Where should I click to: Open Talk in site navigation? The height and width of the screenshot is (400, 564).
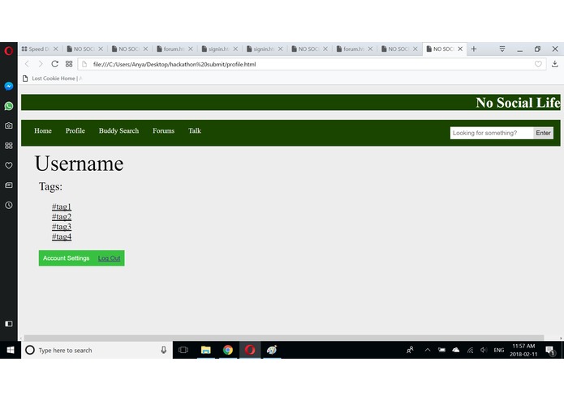click(x=195, y=130)
